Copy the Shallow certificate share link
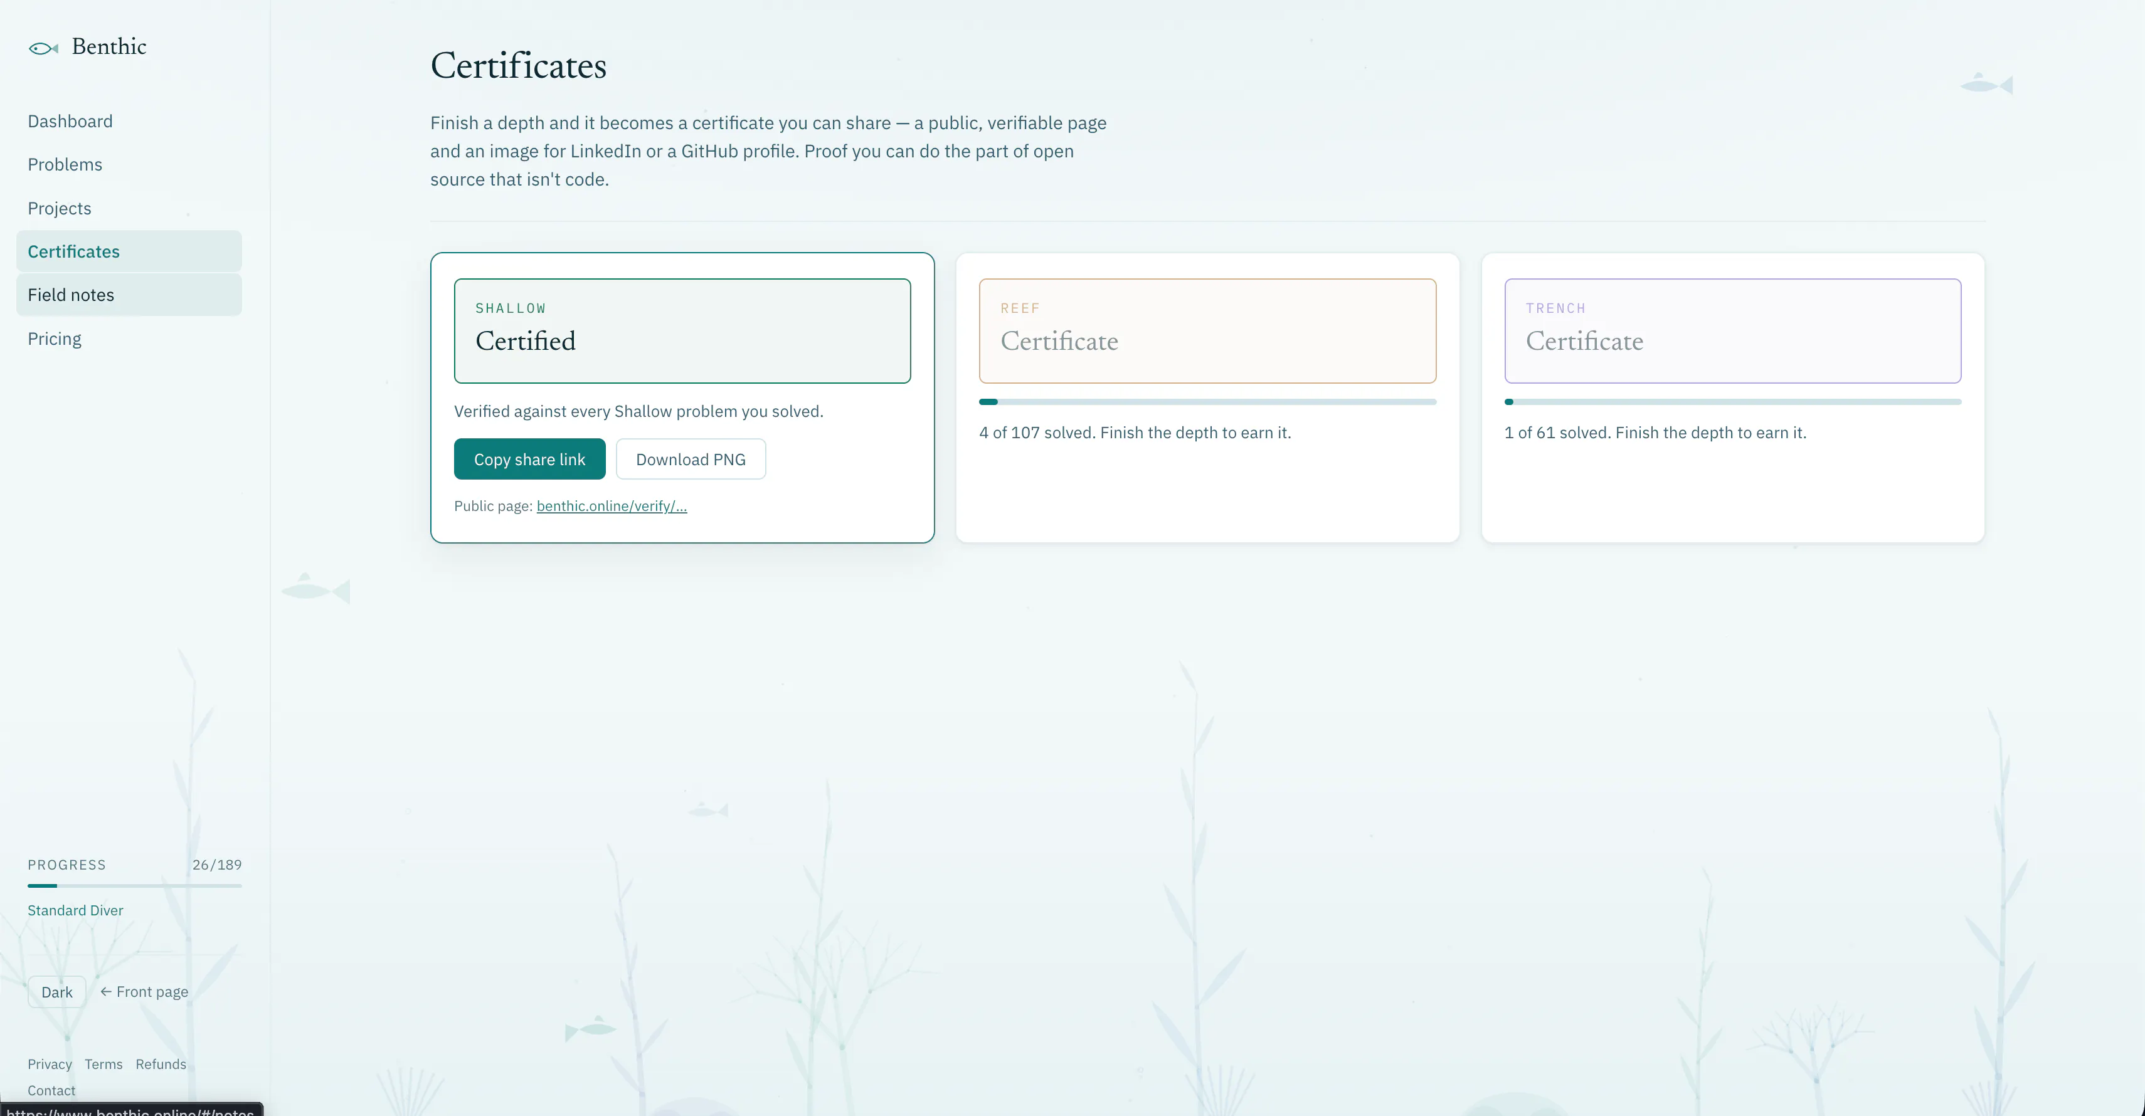 click(x=529, y=460)
